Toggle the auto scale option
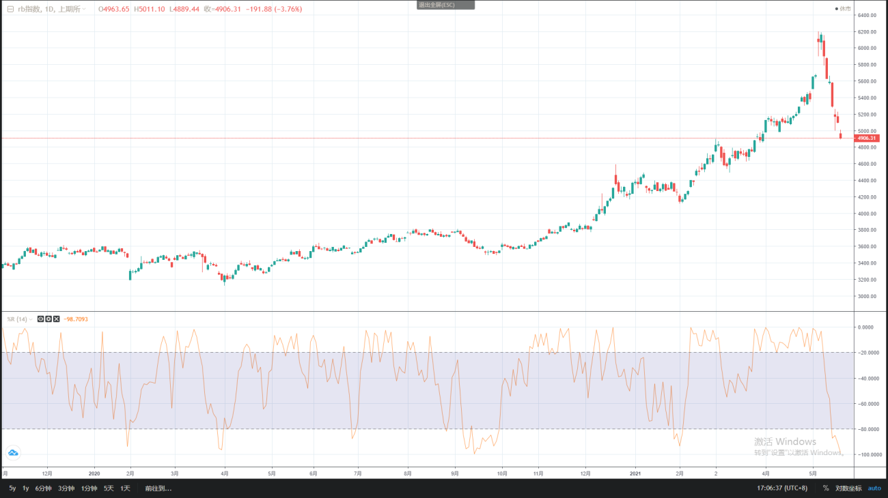888x498 pixels. coord(874,488)
